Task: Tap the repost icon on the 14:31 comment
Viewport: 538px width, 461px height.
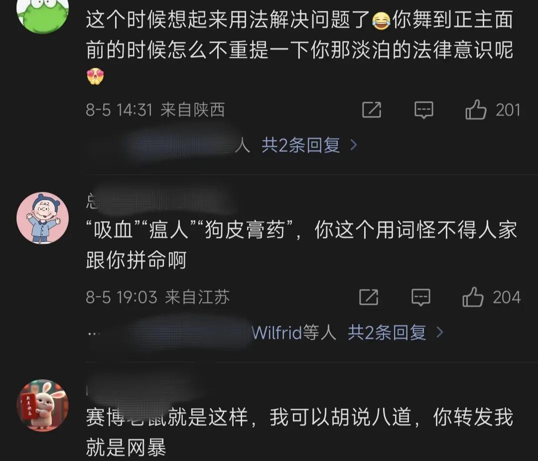Action: [372, 110]
